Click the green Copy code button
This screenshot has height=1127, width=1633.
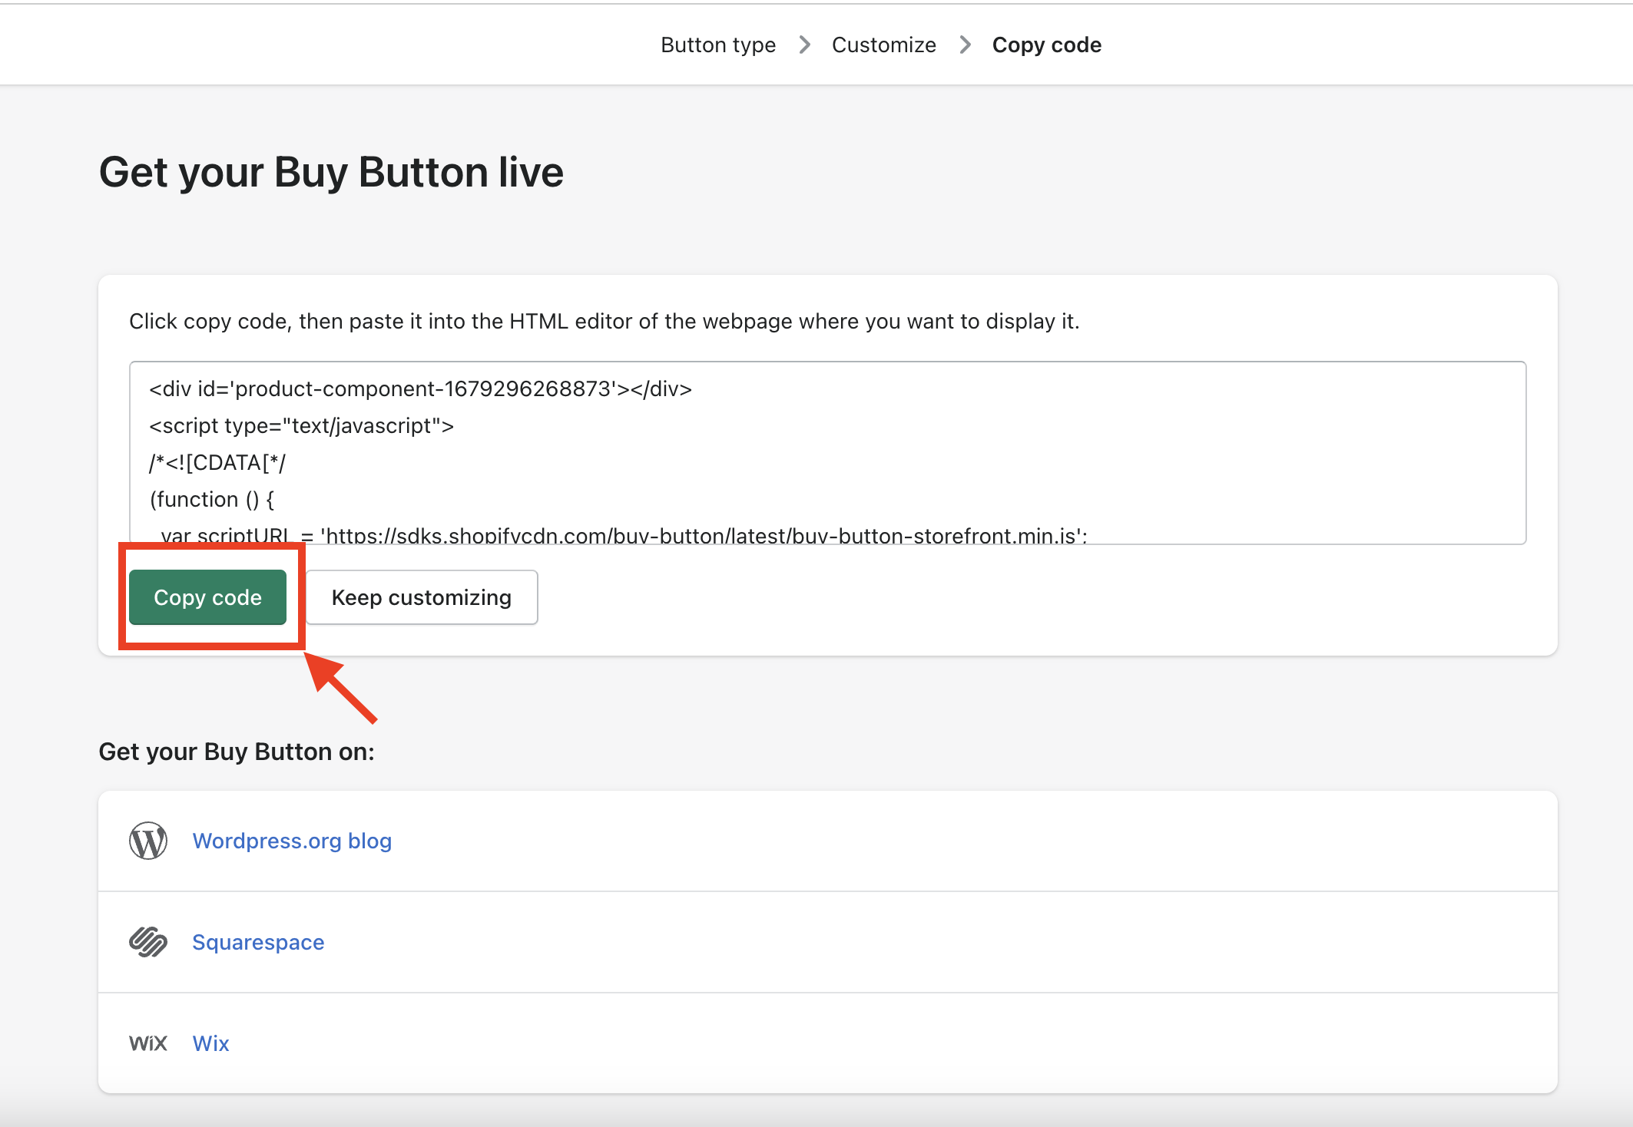[207, 597]
